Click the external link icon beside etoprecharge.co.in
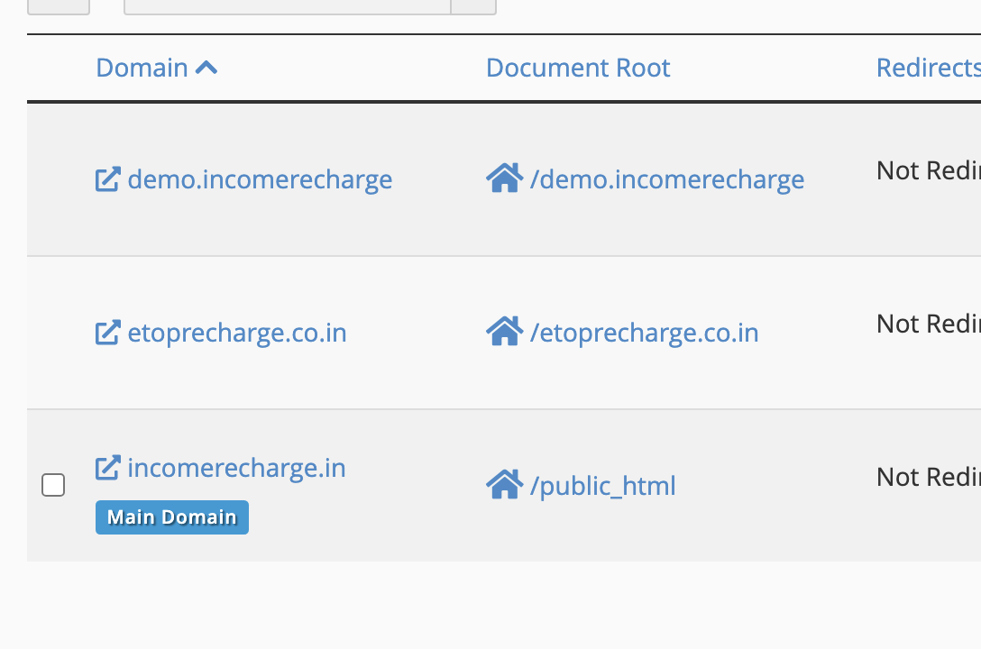This screenshot has height=649, width=981. pos(107,333)
